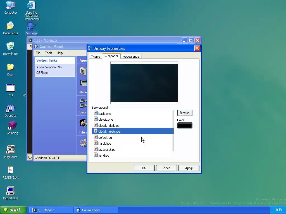
Task: Open the Control Panel File menu
Action: (38, 53)
